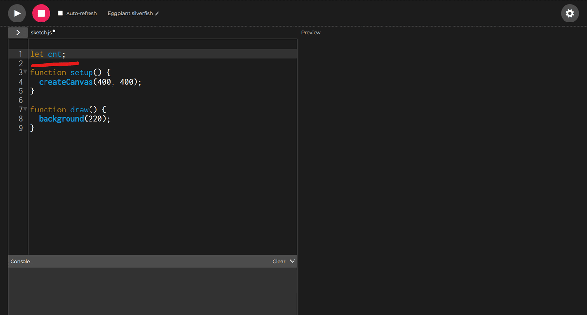This screenshot has width=587, height=315.
Task: Run the sketch with the play button
Action: click(17, 13)
